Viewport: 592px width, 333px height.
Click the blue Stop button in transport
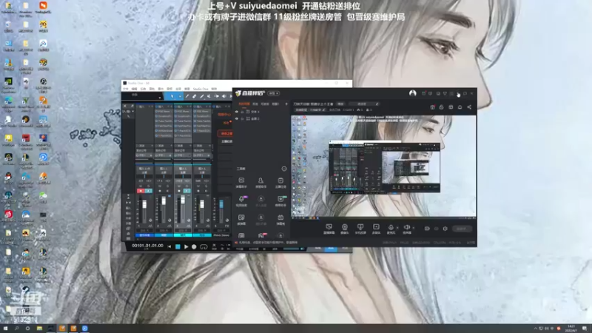[178, 246]
